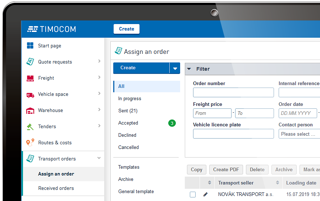Viewport: 320px width, 201px height.
Task: Click NOVÁK TRANSPORT a.s. cell
Action: click(246, 195)
